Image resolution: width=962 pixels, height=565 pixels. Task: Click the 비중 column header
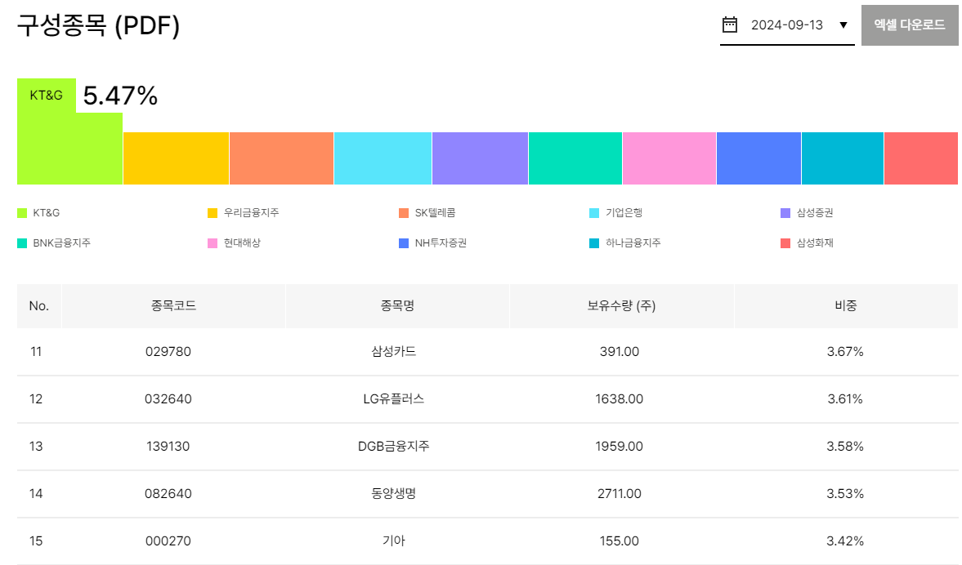846,306
